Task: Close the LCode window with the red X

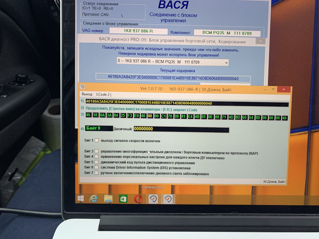Action: tap(284, 89)
